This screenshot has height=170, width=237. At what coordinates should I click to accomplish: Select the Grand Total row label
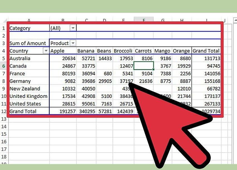(29, 111)
